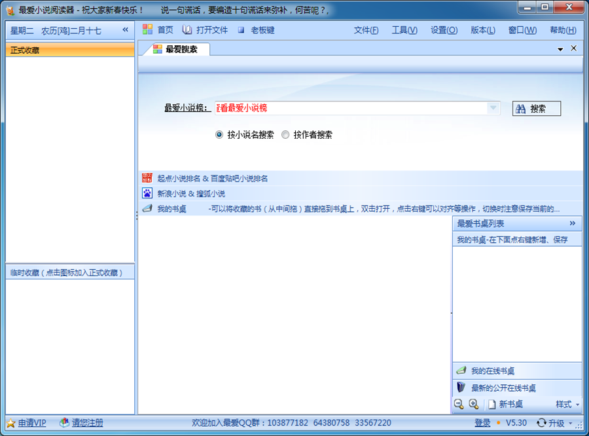This screenshot has height=436, width=589.
Task: Click 打开文件 toolbar label
Action: coord(212,30)
